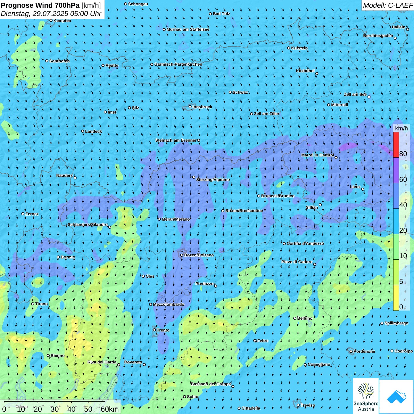Click the 'Predazzo' town label
The width and height of the screenshot is (414, 414).
click(204, 284)
